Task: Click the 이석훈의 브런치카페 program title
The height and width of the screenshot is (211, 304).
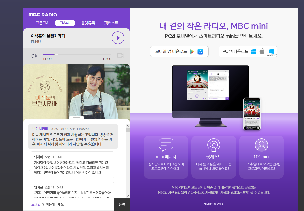Action: point(48,36)
